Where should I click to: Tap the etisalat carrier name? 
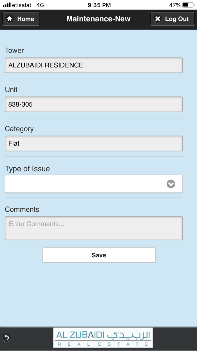(x=22, y=5)
